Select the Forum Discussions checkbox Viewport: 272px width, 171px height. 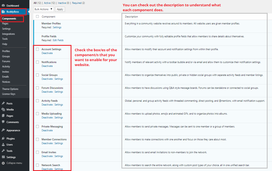pyautogui.click(x=37, y=88)
